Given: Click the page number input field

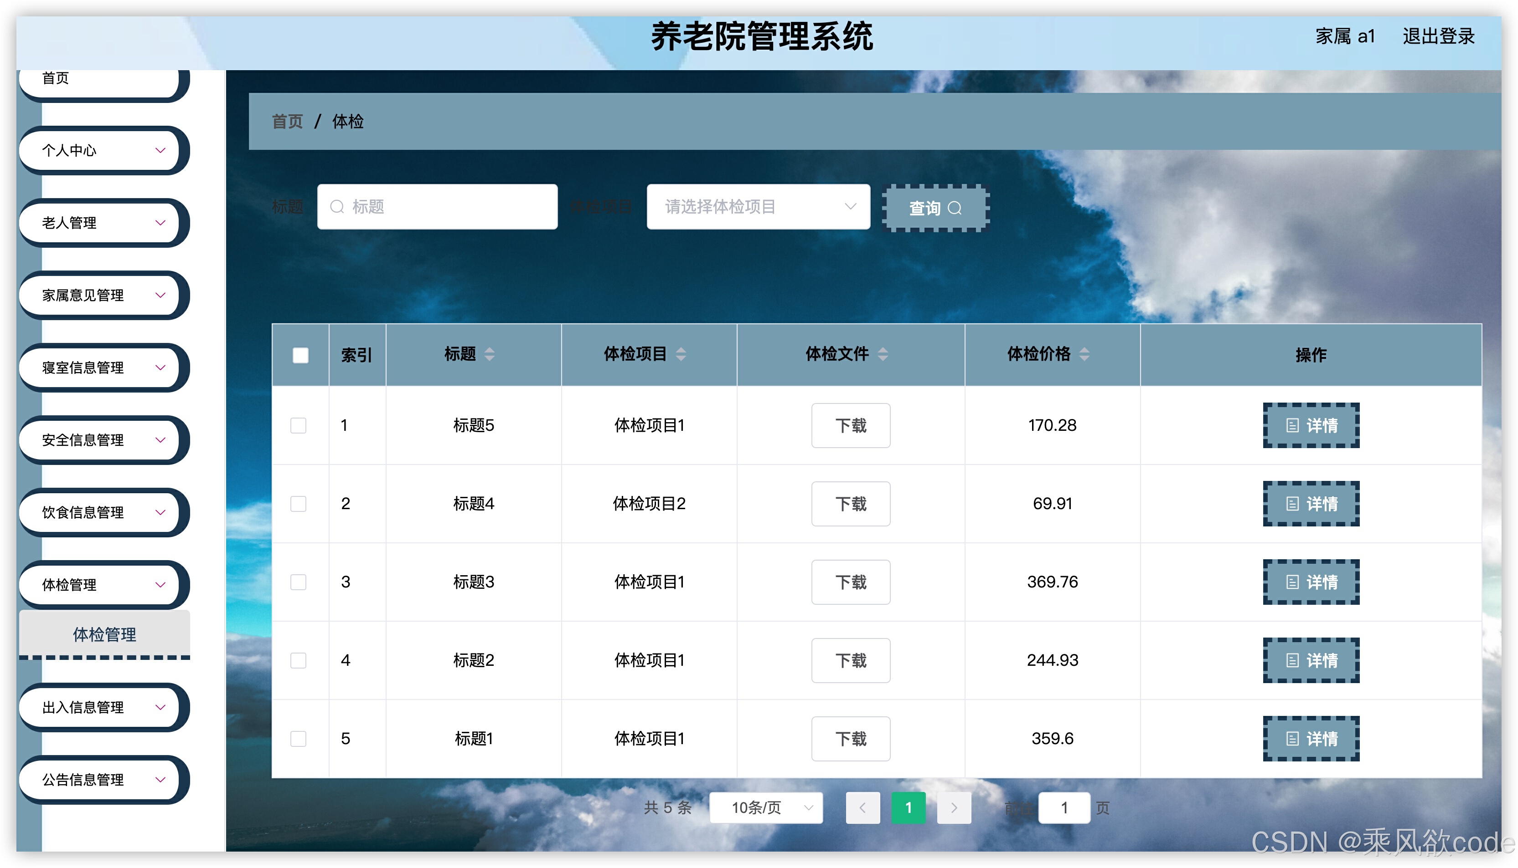Looking at the screenshot, I should [1064, 808].
